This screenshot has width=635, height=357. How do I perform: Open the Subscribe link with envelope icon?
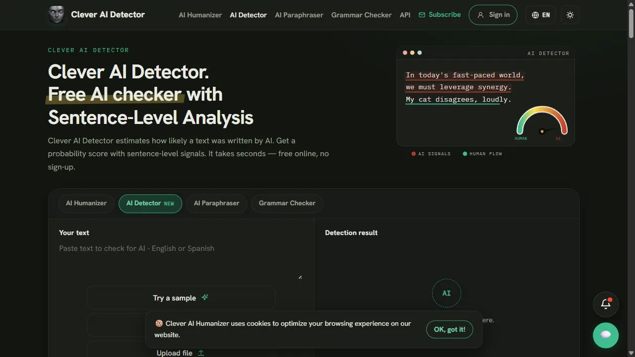[440, 15]
